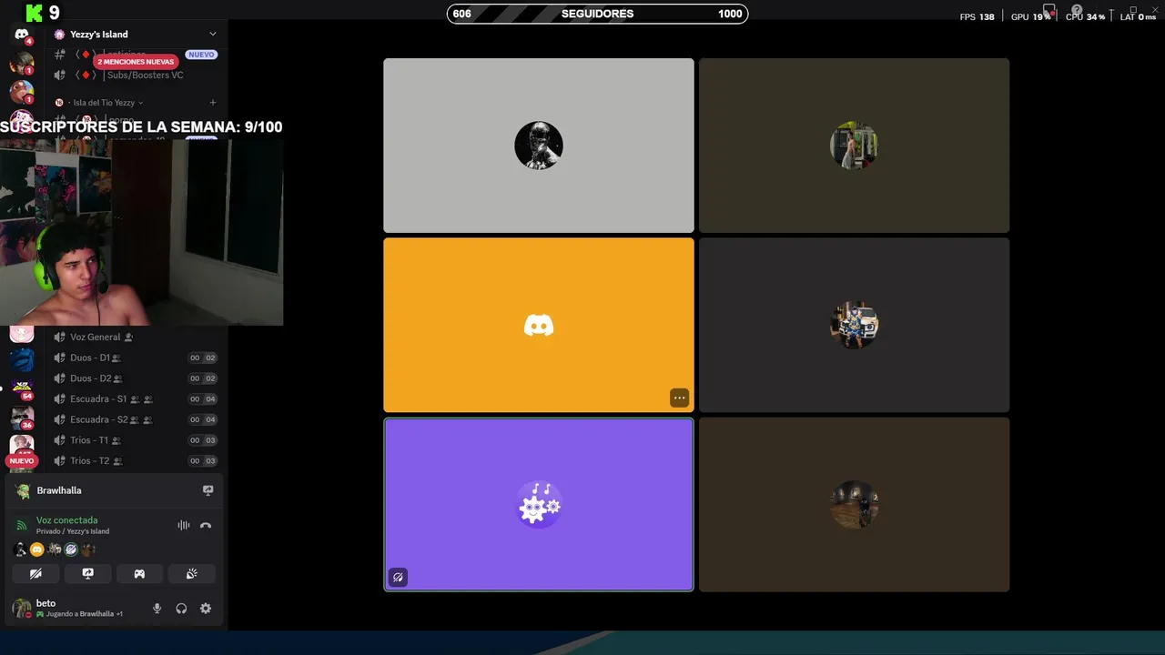Open user settings gear icon
1165x655 pixels.
(206, 609)
